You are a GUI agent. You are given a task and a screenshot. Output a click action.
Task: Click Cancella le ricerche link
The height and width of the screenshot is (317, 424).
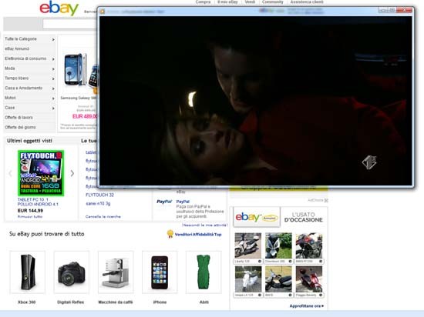103,216
